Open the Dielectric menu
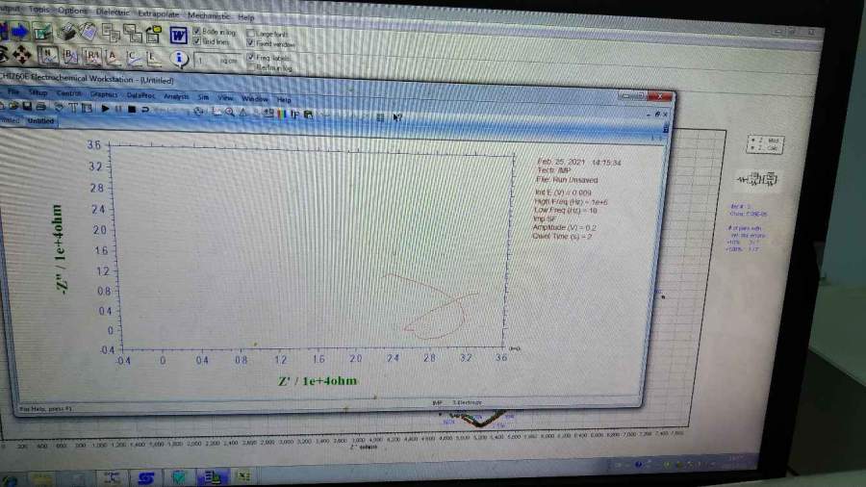This screenshot has width=866, height=487. click(113, 12)
